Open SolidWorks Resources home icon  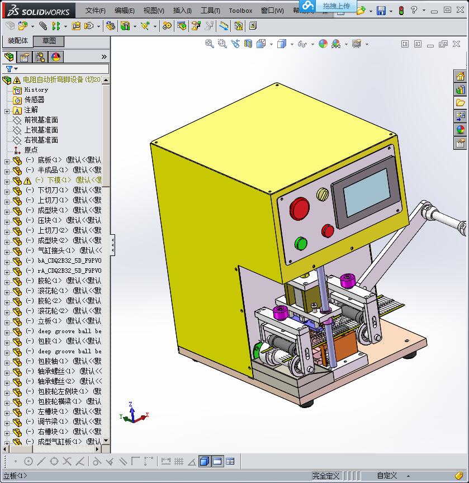[x=460, y=76]
